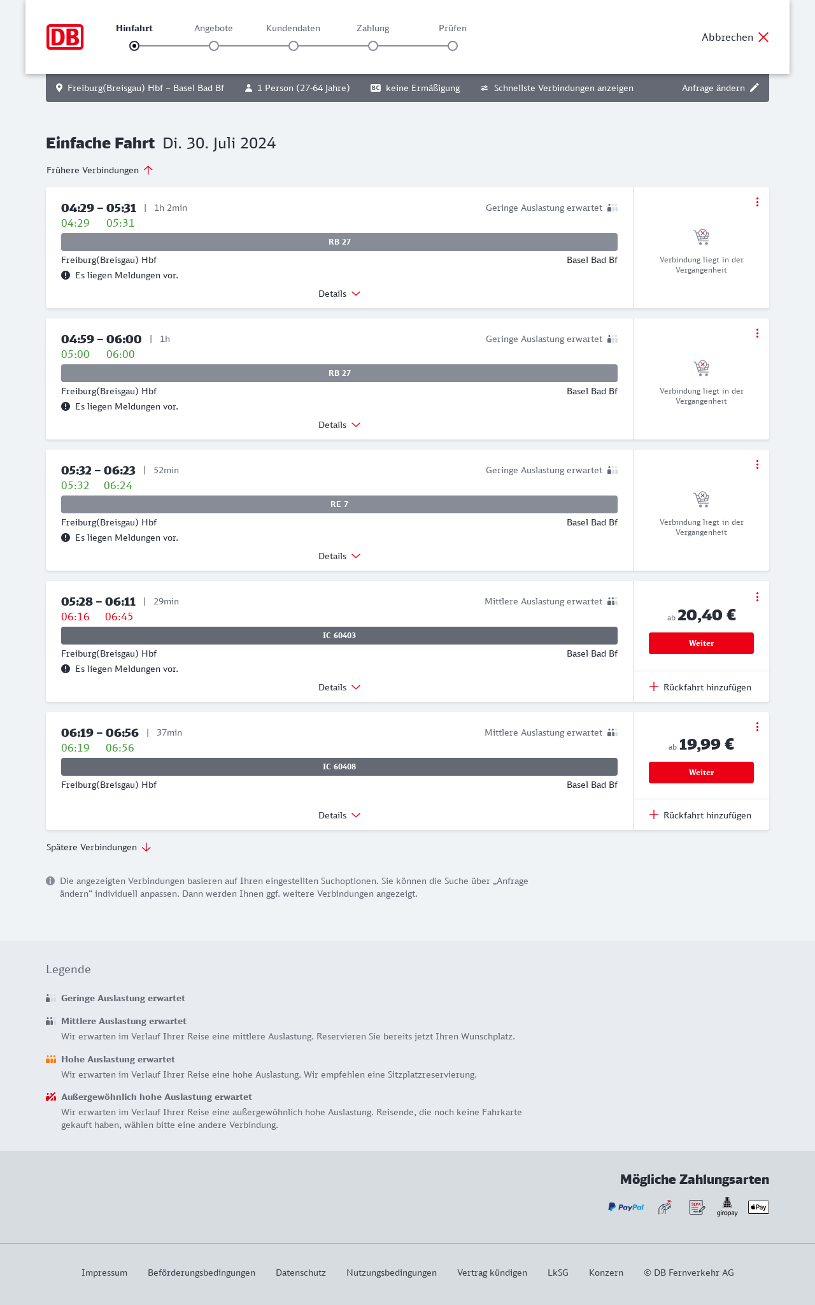
Task: Click the DB logo
Action: click(x=65, y=37)
